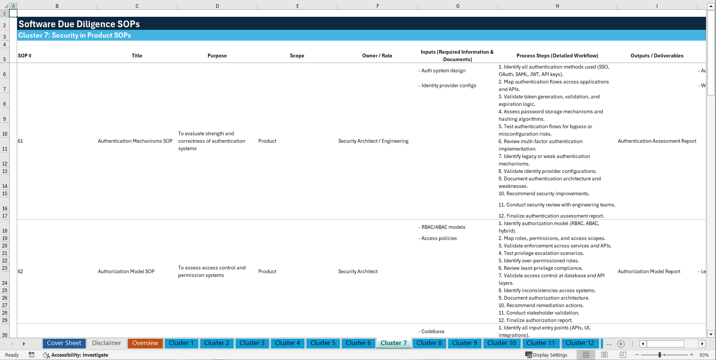Select the cell containing Authorization Model SOP
Viewport: 716px width, 360px height.
126,271
